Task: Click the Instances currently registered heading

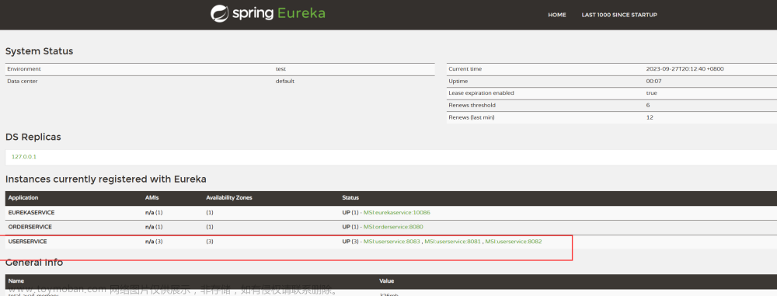Action: click(x=106, y=179)
